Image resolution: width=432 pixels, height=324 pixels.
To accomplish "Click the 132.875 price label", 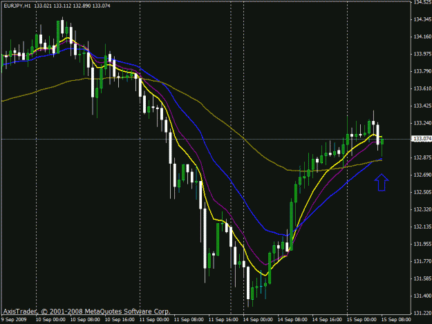I will coord(422,158).
